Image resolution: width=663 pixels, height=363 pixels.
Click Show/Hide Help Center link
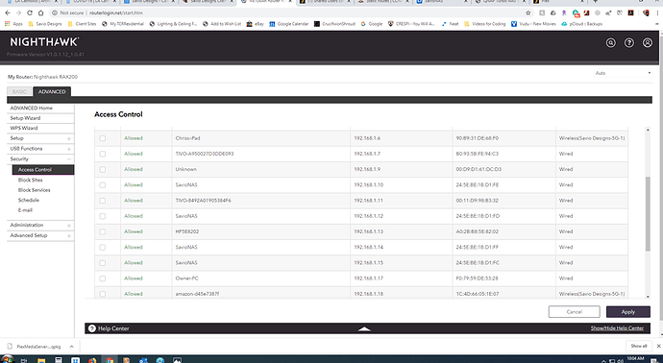617,328
